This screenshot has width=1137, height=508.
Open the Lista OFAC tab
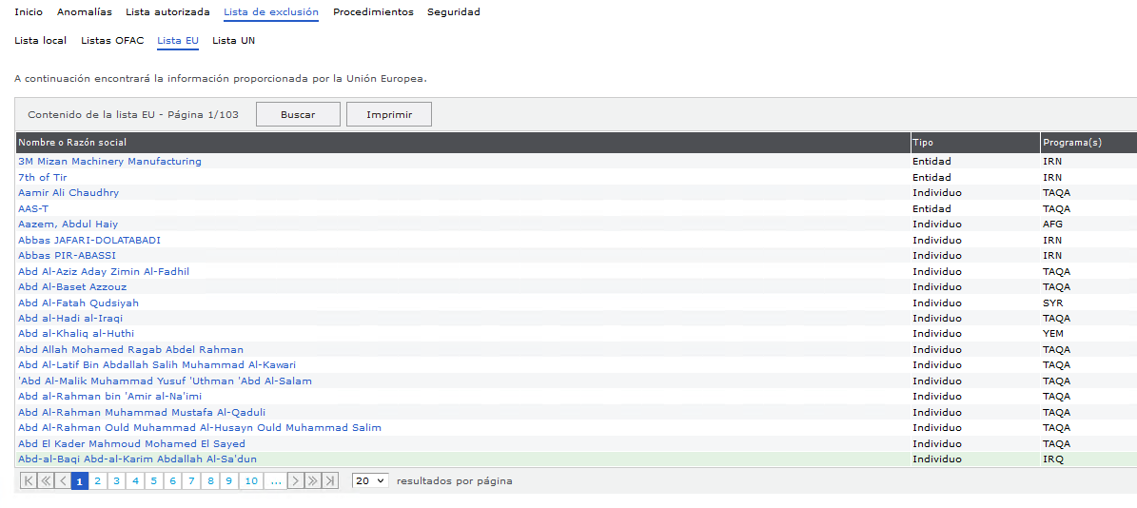[x=112, y=41]
